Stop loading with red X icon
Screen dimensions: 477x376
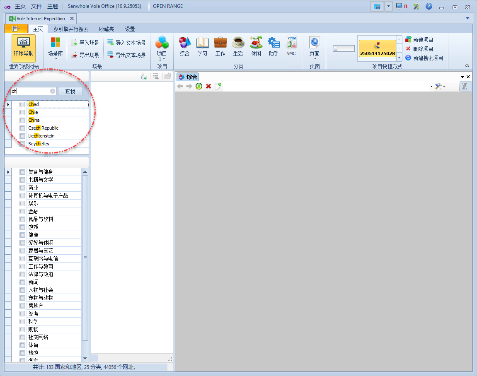208,86
